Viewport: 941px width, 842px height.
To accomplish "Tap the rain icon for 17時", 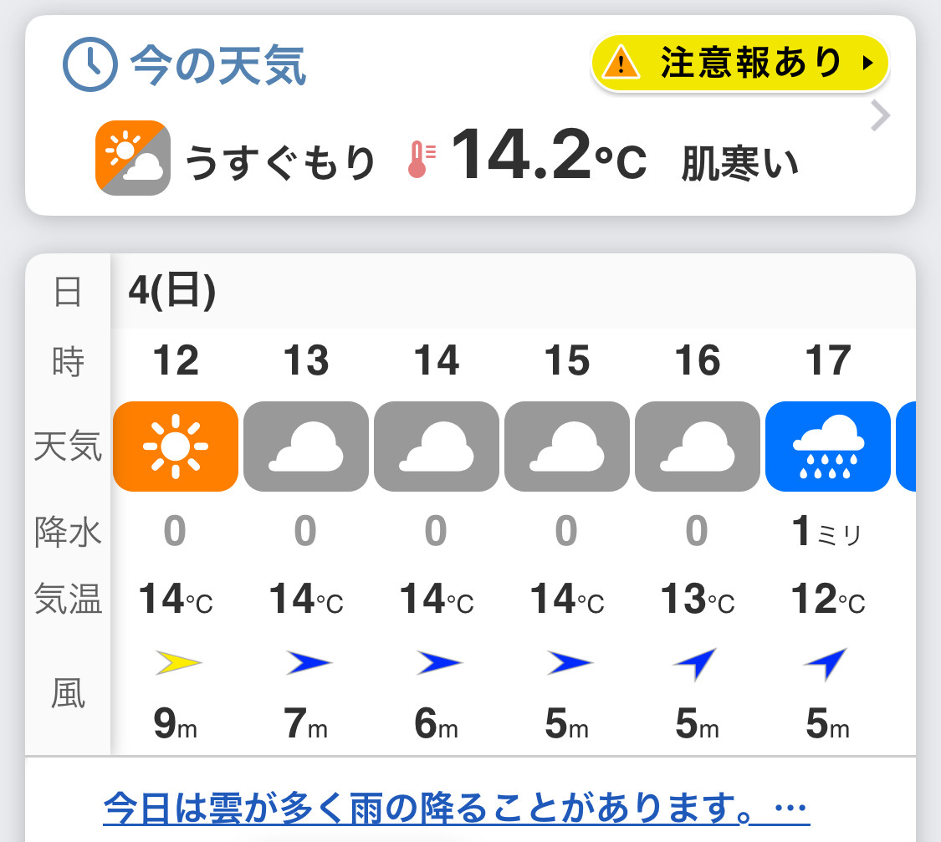I will click(x=828, y=447).
